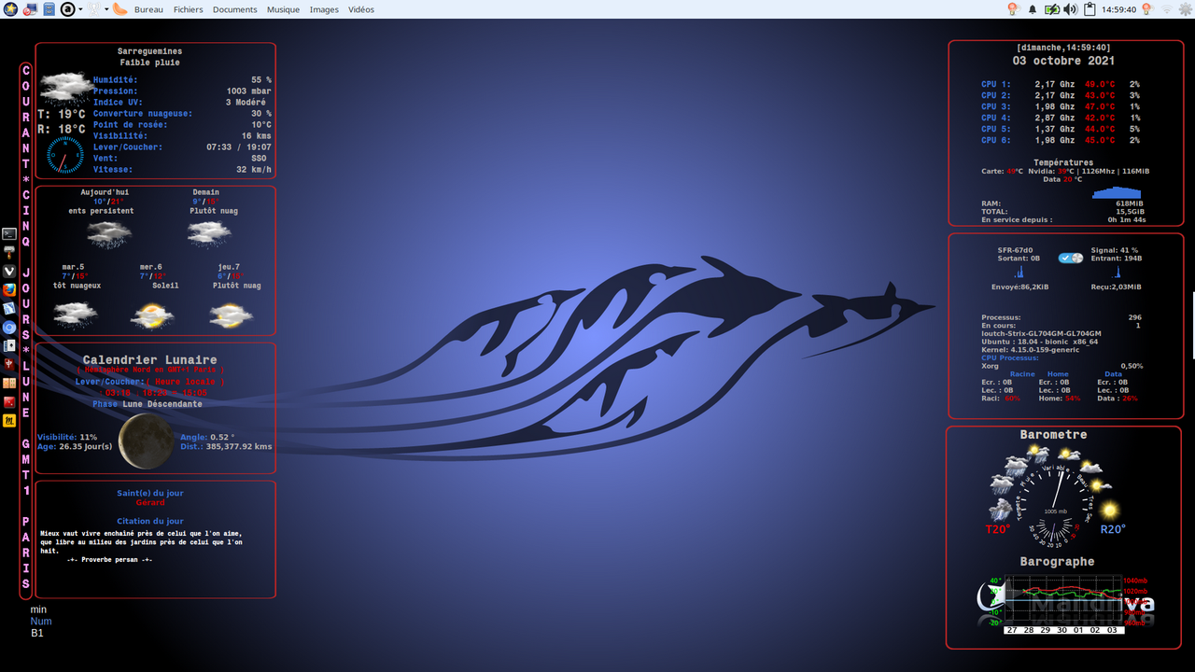
Task: Click the paint roller dock icon
Action: [9, 253]
